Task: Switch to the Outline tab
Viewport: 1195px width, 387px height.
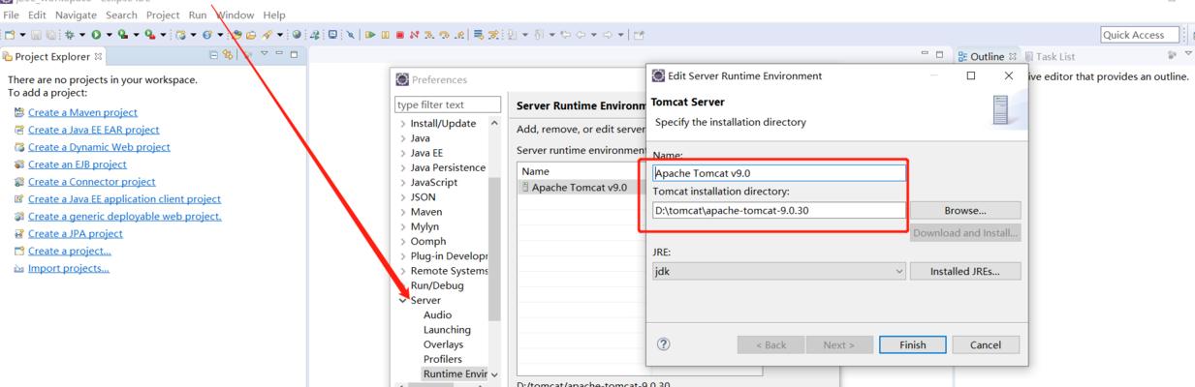Action: (988, 56)
